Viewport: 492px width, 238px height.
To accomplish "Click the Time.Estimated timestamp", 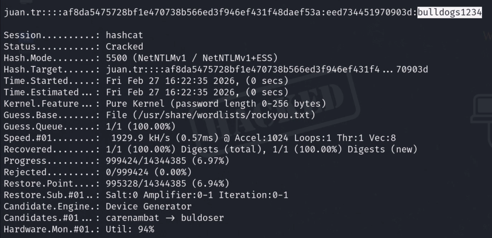I will [197, 92].
